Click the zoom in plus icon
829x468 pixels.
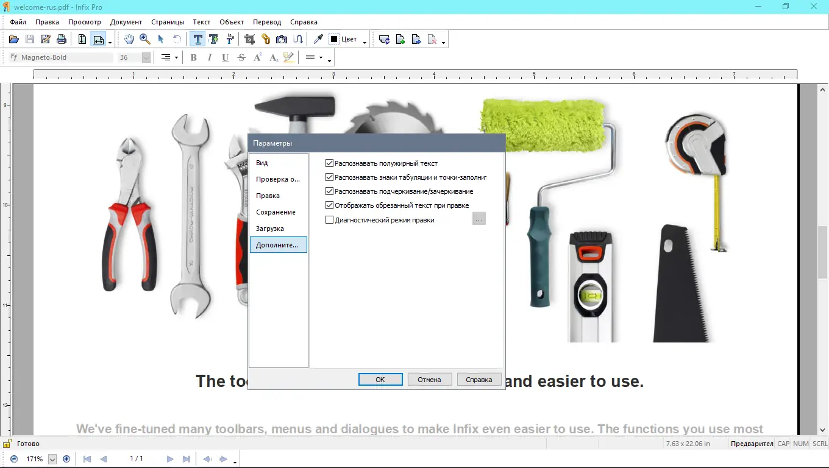click(66, 459)
